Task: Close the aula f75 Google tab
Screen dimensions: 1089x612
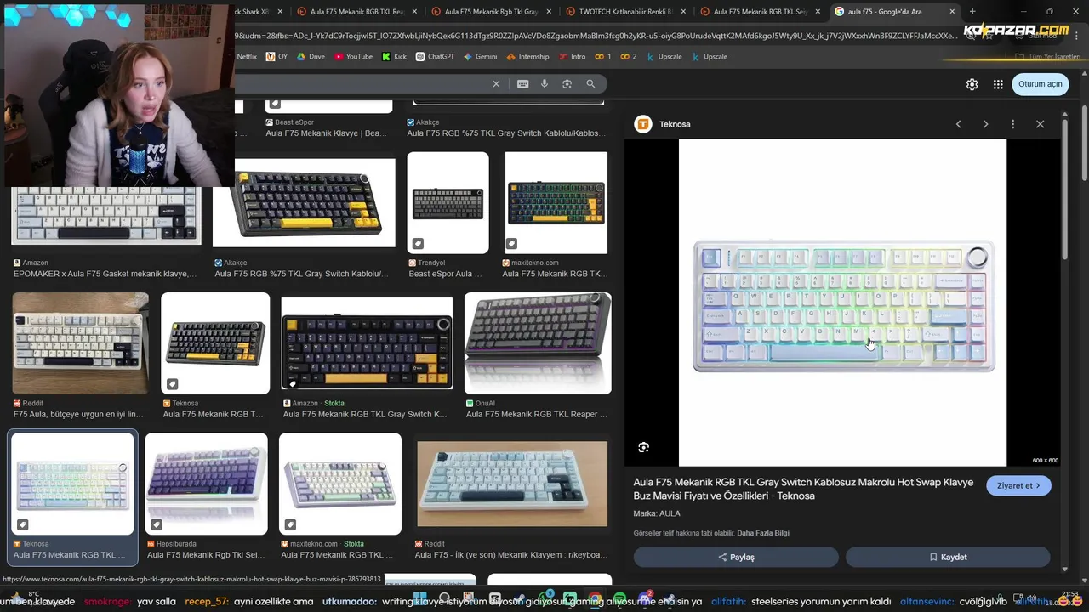Action: tap(952, 12)
